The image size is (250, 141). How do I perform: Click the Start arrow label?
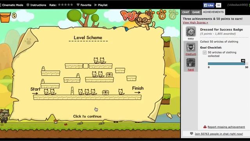click(36, 91)
